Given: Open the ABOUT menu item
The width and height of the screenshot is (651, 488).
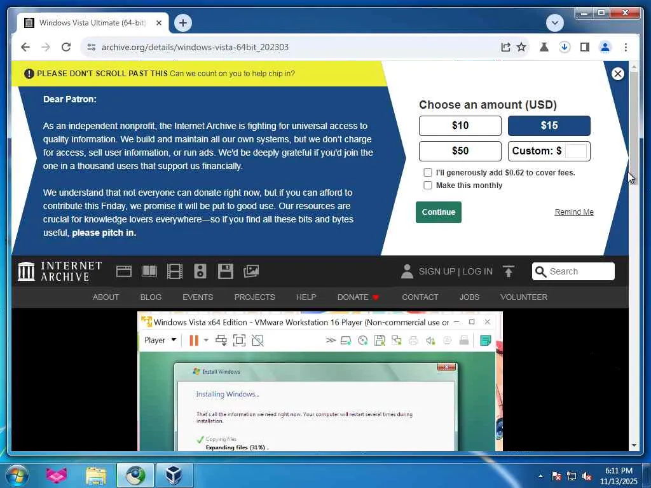Looking at the screenshot, I should (106, 297).
